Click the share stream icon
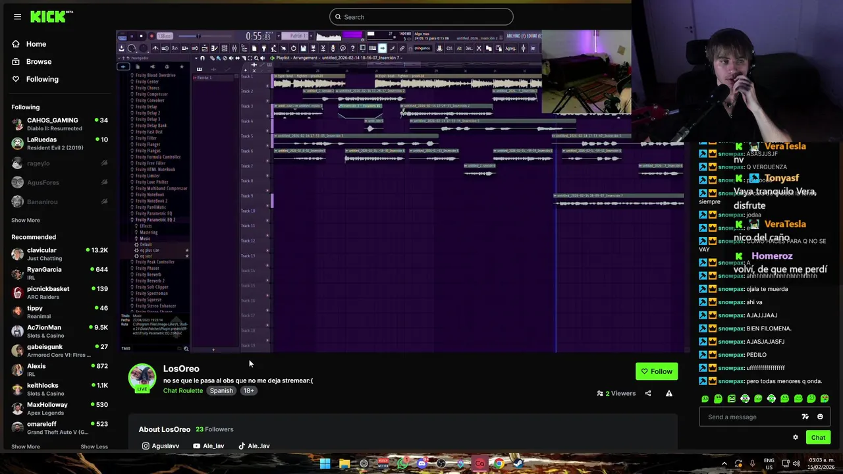The height and width of the screenshot is (474, 843). 648,394
